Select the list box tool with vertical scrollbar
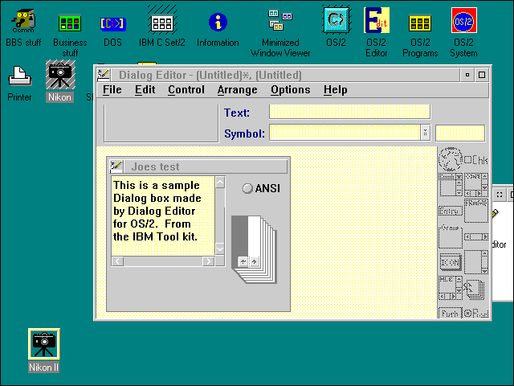Viewport: 514px width, 386px height. 476,262
